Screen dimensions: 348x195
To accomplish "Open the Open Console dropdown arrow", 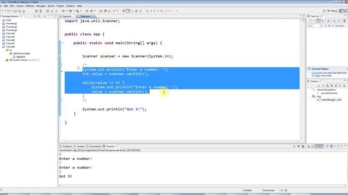I will pyautogui.click(x=341, y=146).
